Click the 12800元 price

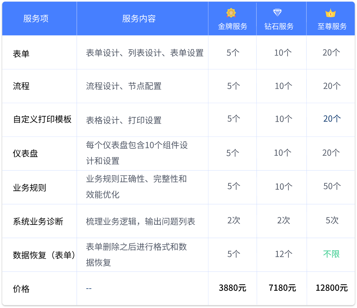coord(331,288)
